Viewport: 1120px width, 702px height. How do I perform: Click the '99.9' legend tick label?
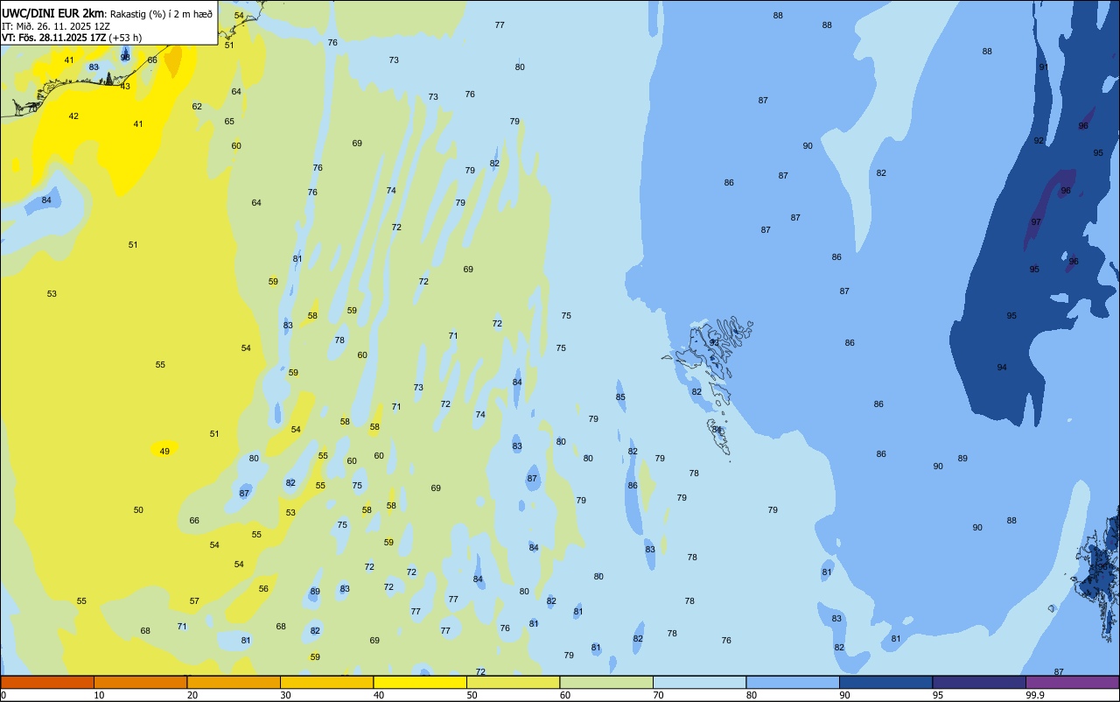(1035, 695)
